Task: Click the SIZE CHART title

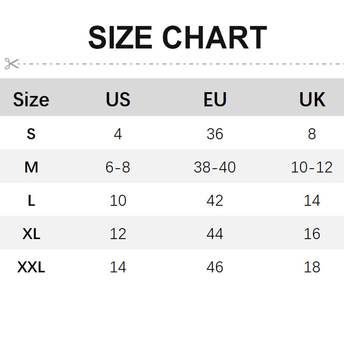Action: click(178, 37)
